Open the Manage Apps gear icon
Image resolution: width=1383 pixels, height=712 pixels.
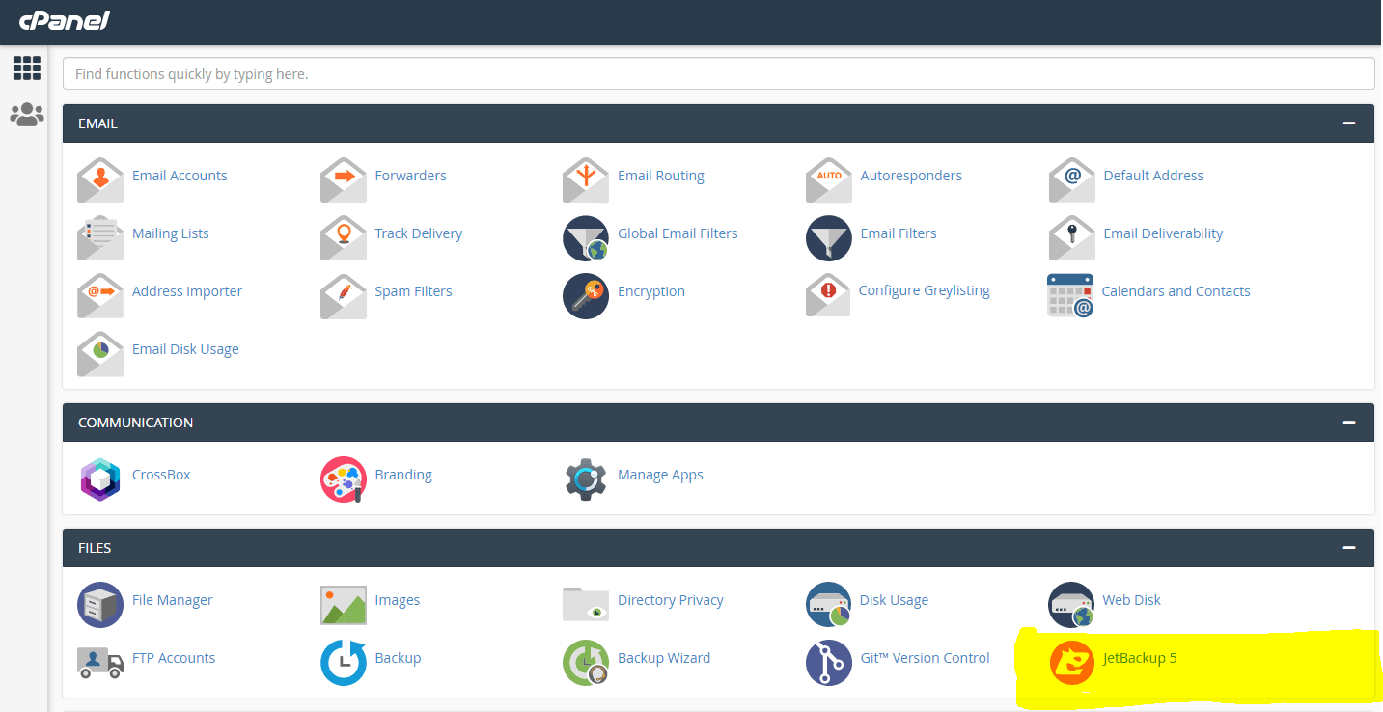(586, 479)
